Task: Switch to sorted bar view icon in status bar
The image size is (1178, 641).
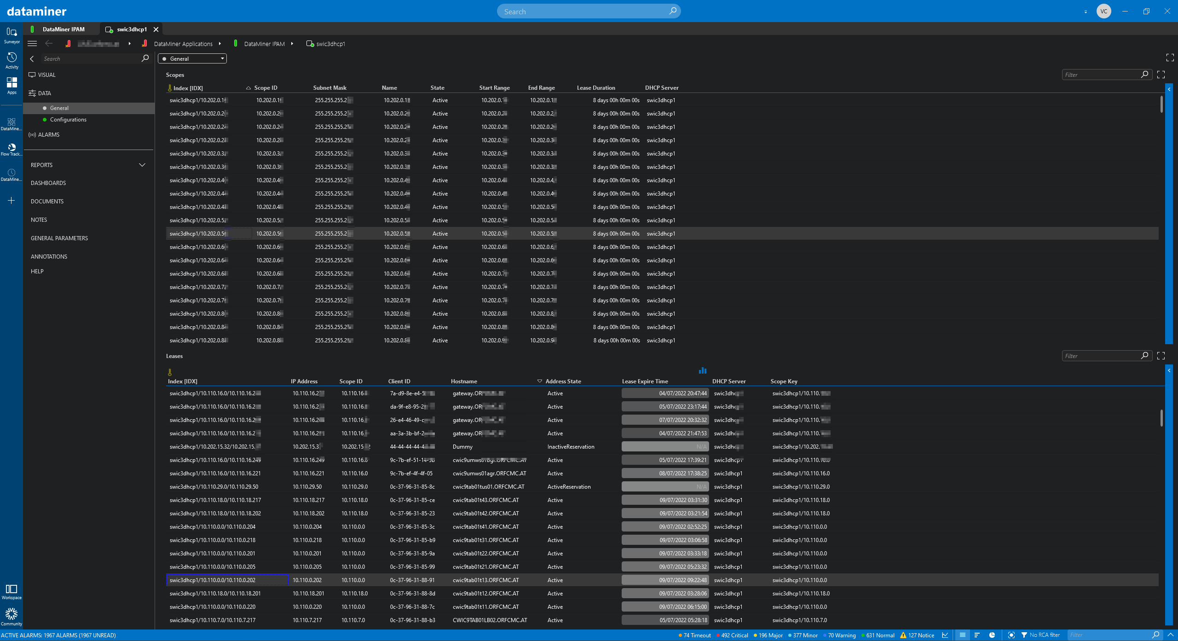Action: [x=977, y=635]
